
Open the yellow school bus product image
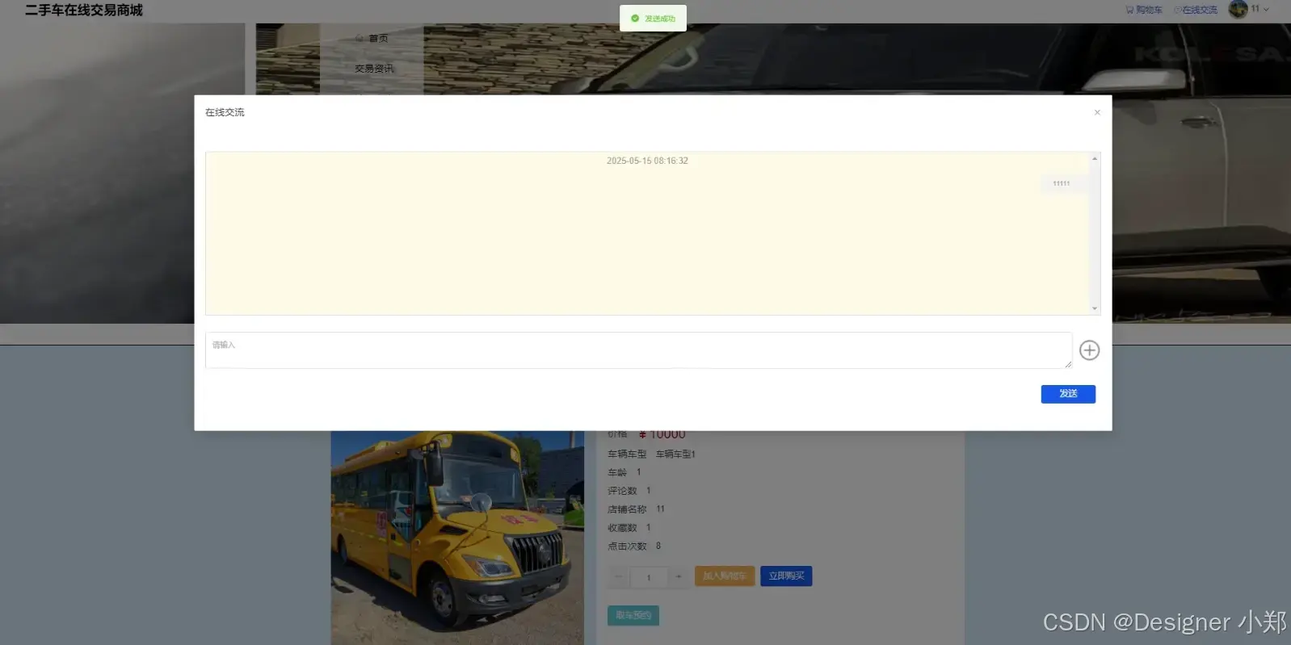457,538
